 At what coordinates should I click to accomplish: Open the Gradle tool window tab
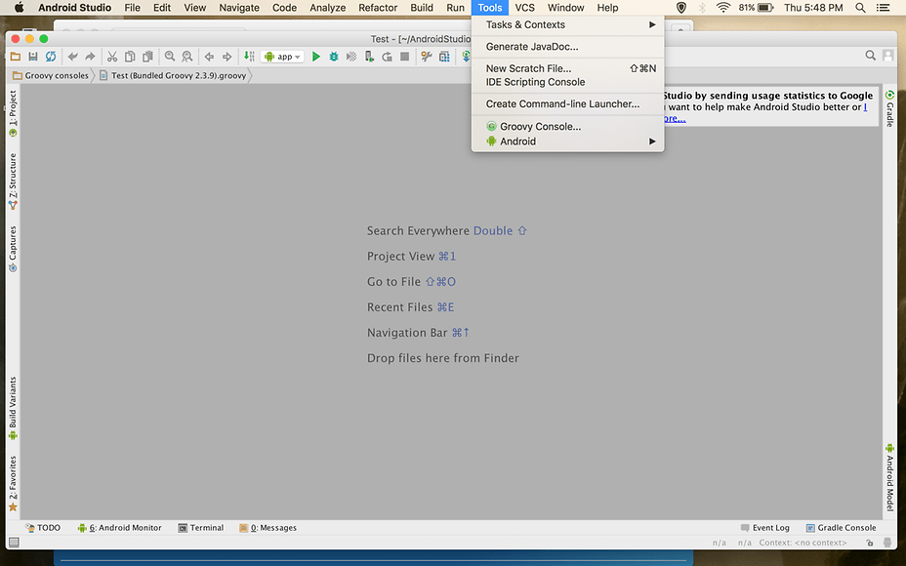889,108
